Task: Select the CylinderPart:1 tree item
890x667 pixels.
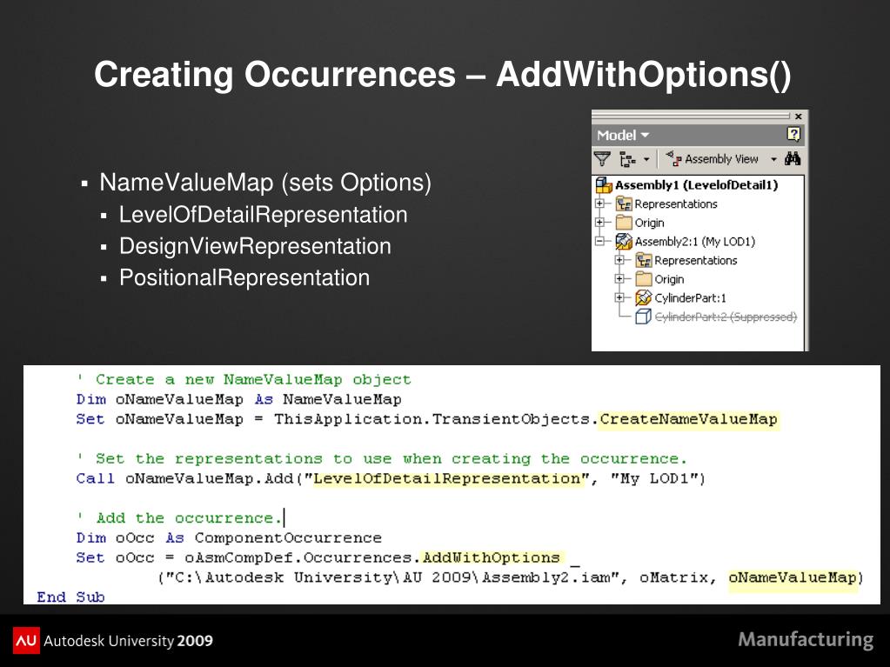Action: pos(690,298)
